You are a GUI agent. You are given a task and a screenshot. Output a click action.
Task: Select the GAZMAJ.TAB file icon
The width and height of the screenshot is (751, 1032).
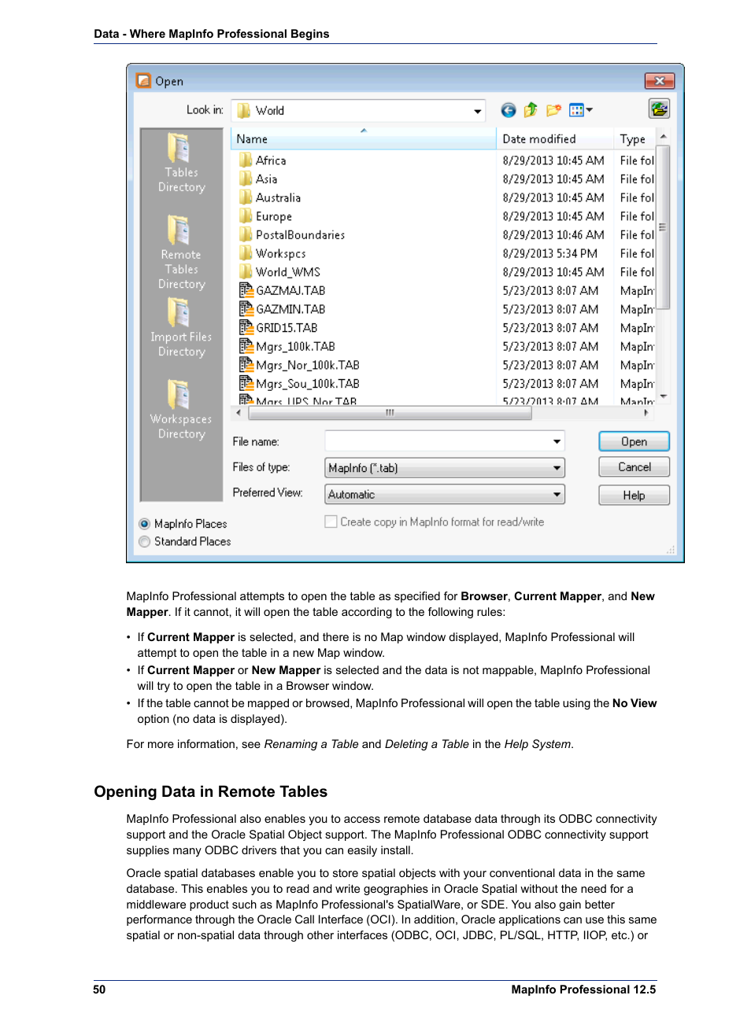(x=246, y=290)
